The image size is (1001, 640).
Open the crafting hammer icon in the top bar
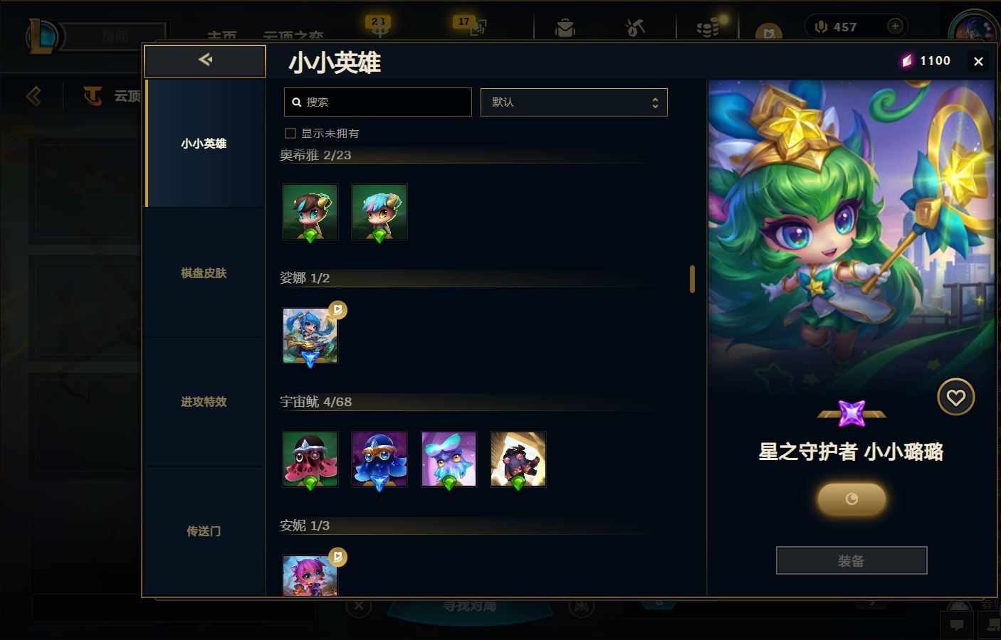pos(634,28)
